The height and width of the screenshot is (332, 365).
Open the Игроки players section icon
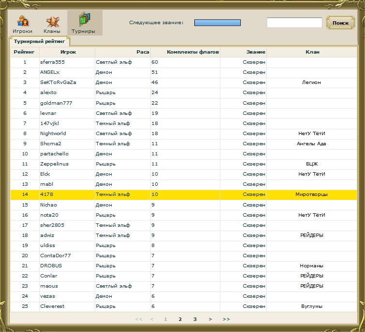(23, 21)
